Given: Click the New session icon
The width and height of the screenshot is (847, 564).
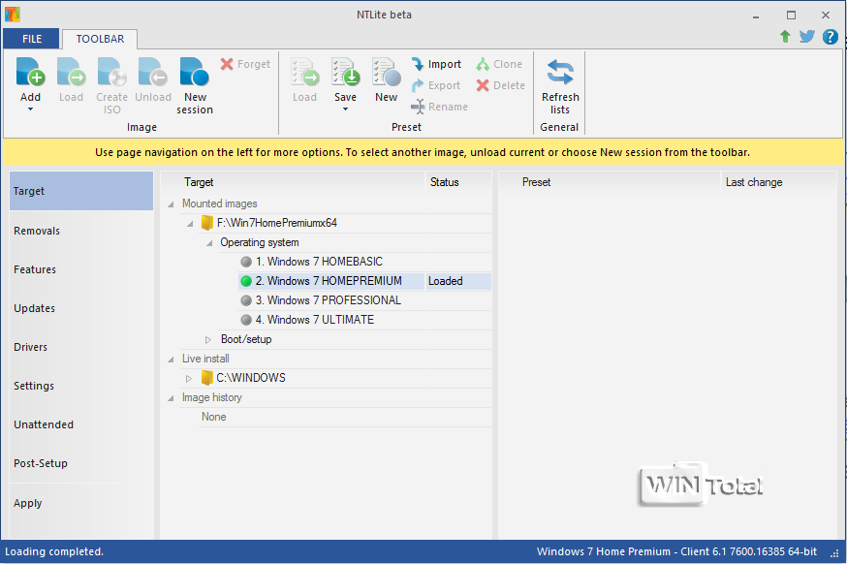Looking at the screenshot, I should [x=194, y=73].
